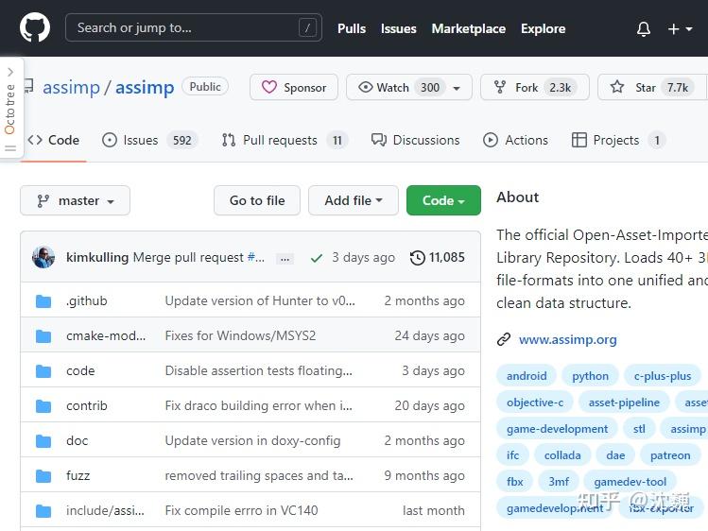Image resolution: width=708 pixels, height=531 pixels.
Task: Click the Go to file button
Action: tap(257, 200)
